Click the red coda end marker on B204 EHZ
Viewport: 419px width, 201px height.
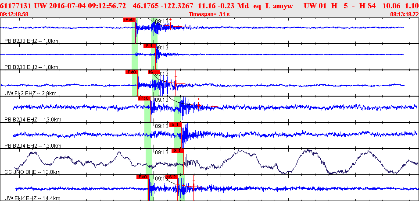pyautogui.click(x=198, y=106)
